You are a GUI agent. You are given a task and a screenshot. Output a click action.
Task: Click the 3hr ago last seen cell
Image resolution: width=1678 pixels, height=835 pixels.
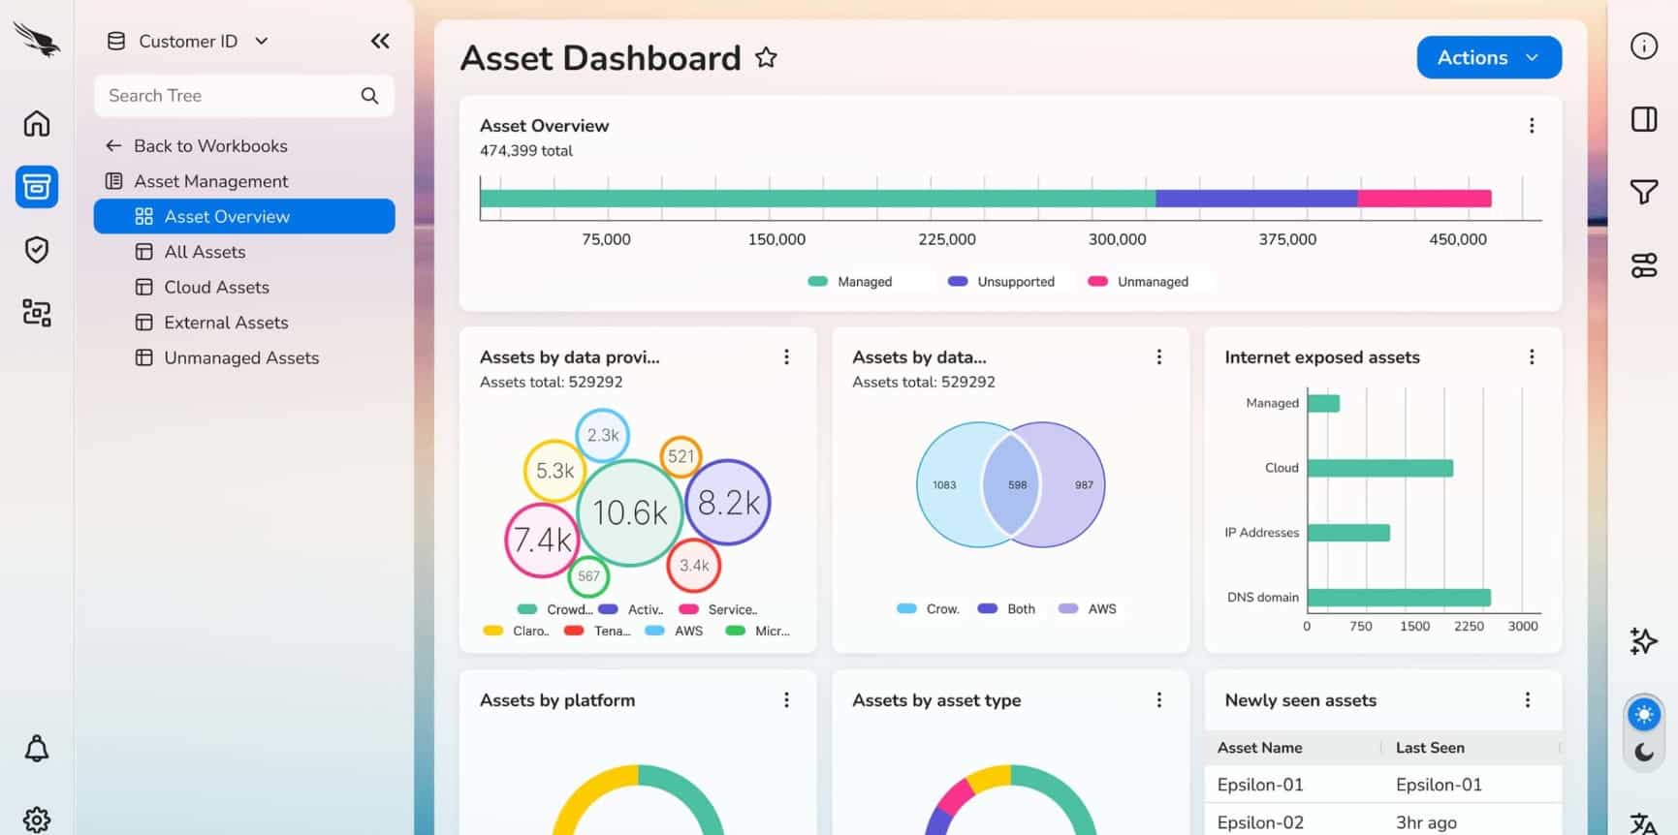(1426, 822)
